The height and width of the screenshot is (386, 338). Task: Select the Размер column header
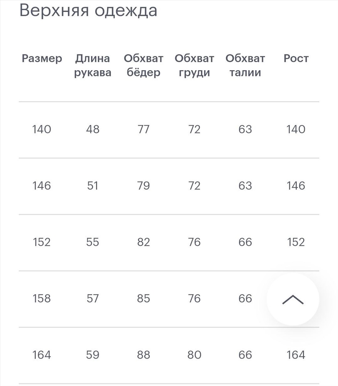click(42, 58)
